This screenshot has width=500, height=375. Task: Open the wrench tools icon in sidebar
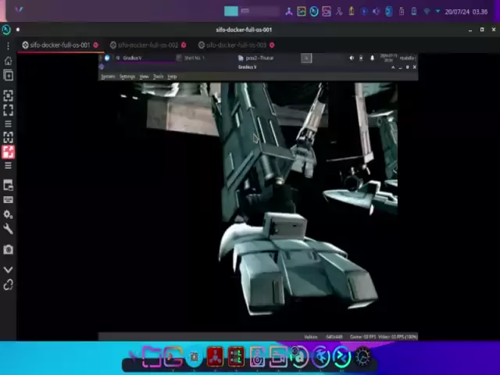[x=8, y=229]
